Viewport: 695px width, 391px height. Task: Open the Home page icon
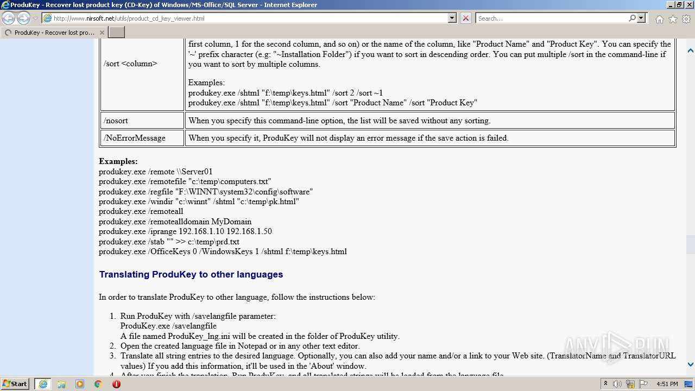(x=659, y=19)
